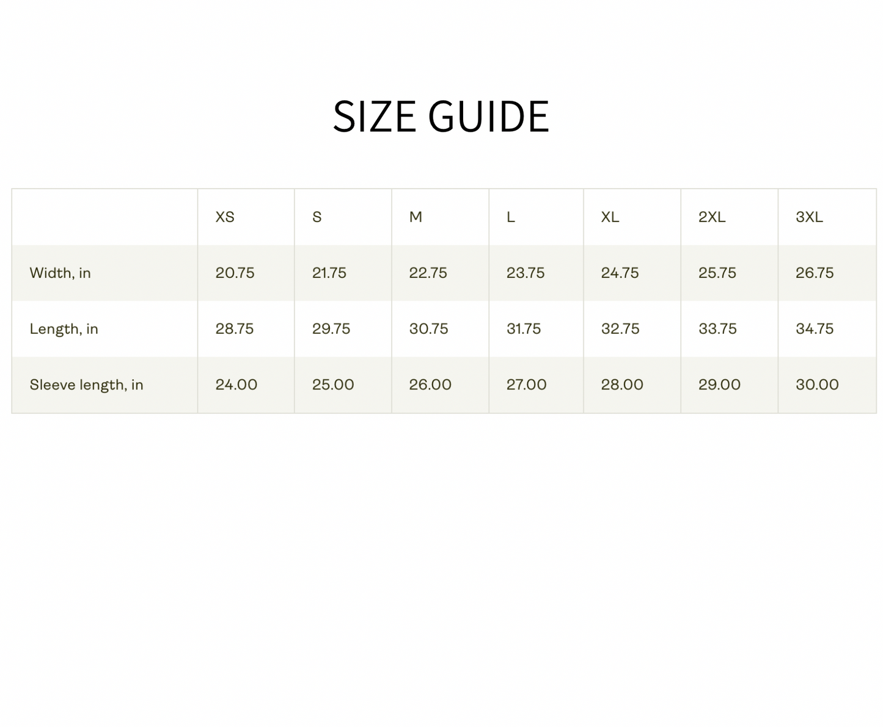The height and width of the screenshot is (727, 883).
Task: Click the "Width, in" row label
Action: [60, 273]
